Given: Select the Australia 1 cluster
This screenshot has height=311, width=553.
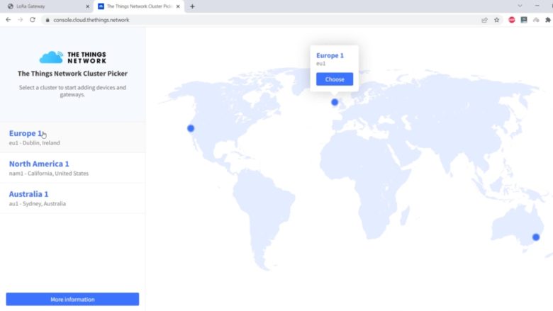Looking at the screenshot, I should [72, 198].
